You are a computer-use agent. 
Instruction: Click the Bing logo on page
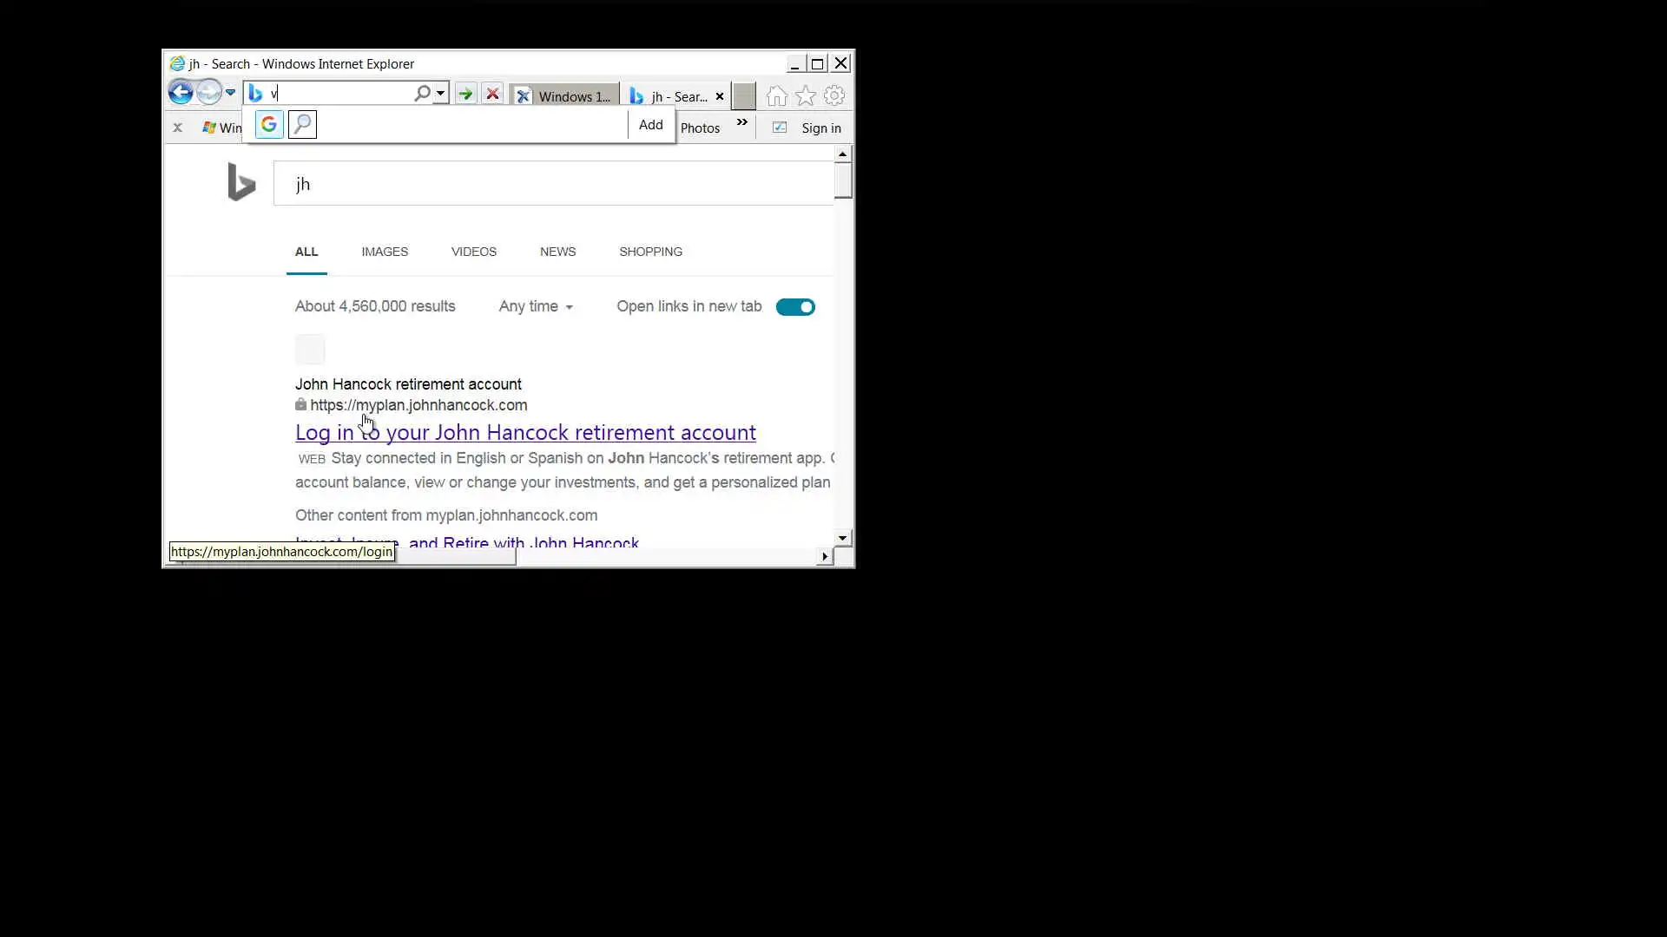coord(241,182)
